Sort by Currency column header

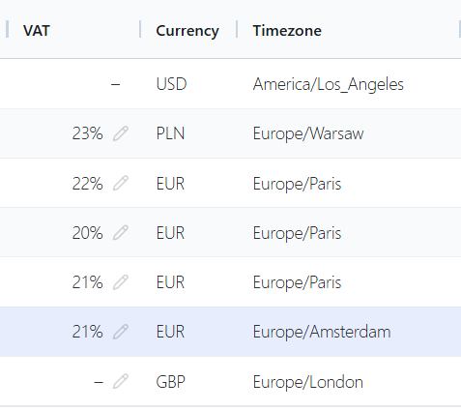coord(187,31)
